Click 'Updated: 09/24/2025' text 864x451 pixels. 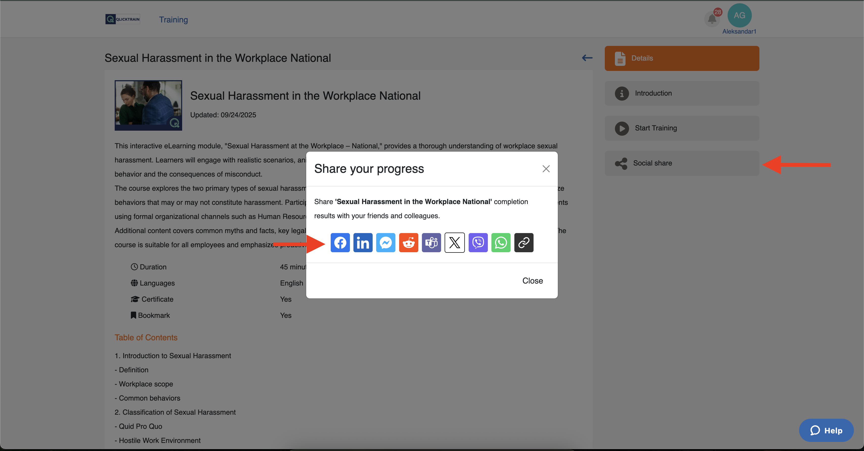click(223, 115)
